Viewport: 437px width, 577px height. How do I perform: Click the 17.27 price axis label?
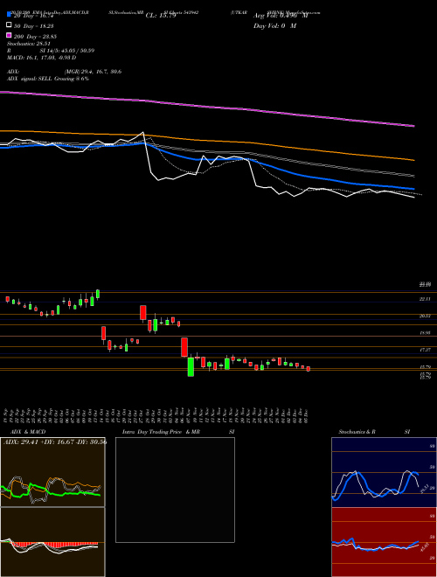tap(425, 349)
